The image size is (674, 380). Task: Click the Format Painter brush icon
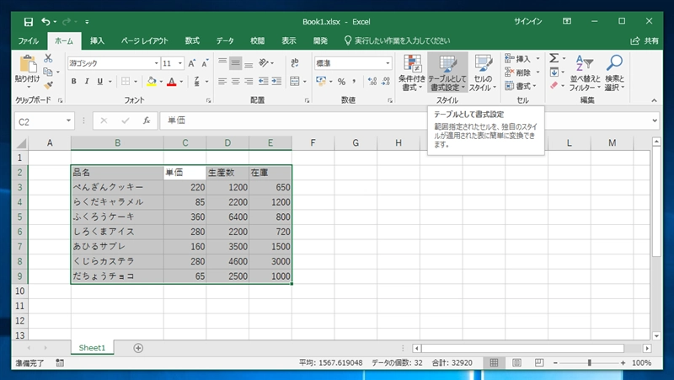pos(48,85)
